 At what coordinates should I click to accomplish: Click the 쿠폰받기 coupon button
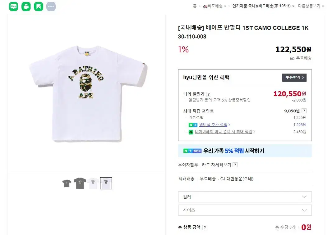(x=294, y=78)
